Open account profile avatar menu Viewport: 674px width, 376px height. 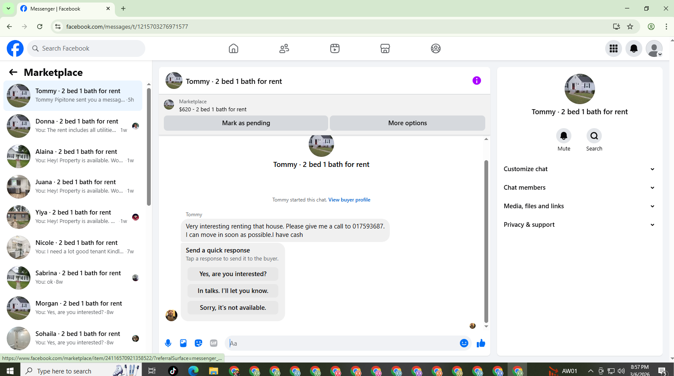coord(654,48)
